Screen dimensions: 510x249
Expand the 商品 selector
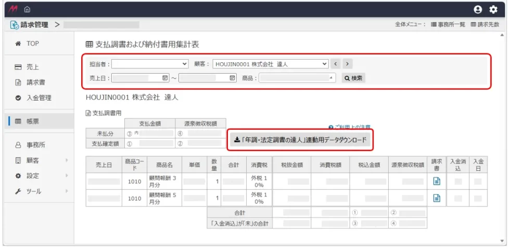[x=297, y=78]
